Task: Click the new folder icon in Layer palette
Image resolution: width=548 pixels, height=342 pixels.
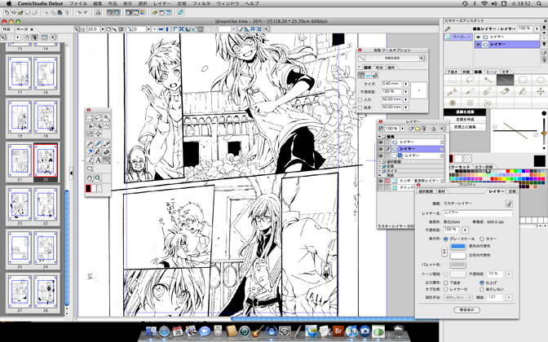Action: [x=418, y=129]
